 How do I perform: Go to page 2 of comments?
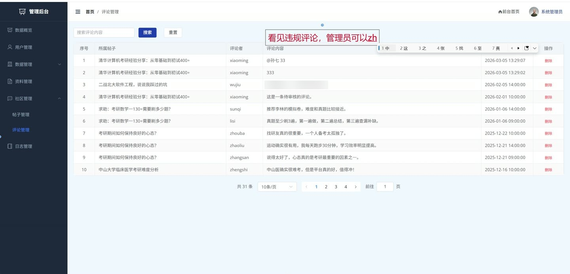(x=326, y=187)
